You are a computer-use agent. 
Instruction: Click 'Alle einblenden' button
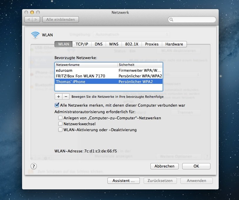pos(61,19)
